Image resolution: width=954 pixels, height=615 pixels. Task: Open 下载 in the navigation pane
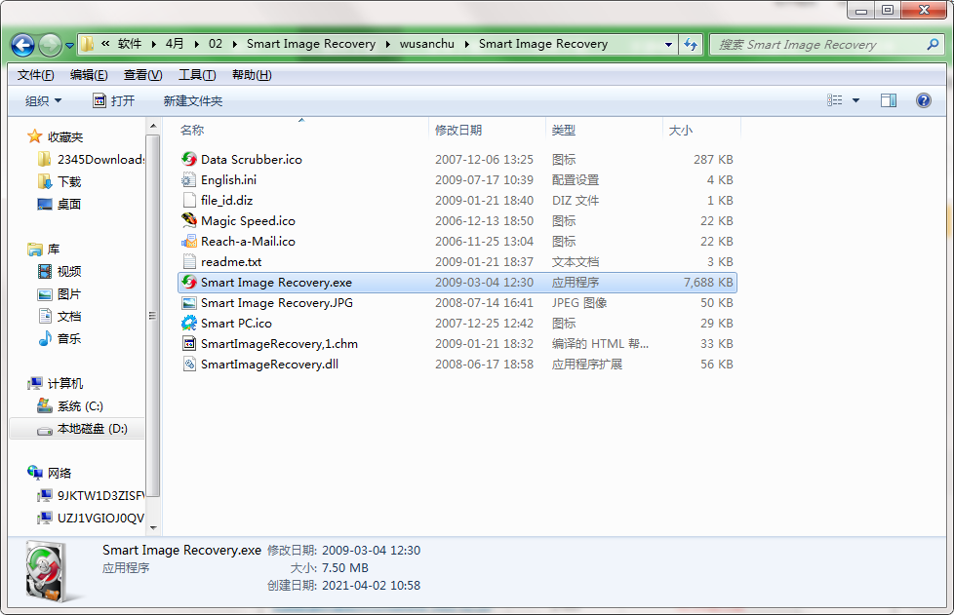68,181
